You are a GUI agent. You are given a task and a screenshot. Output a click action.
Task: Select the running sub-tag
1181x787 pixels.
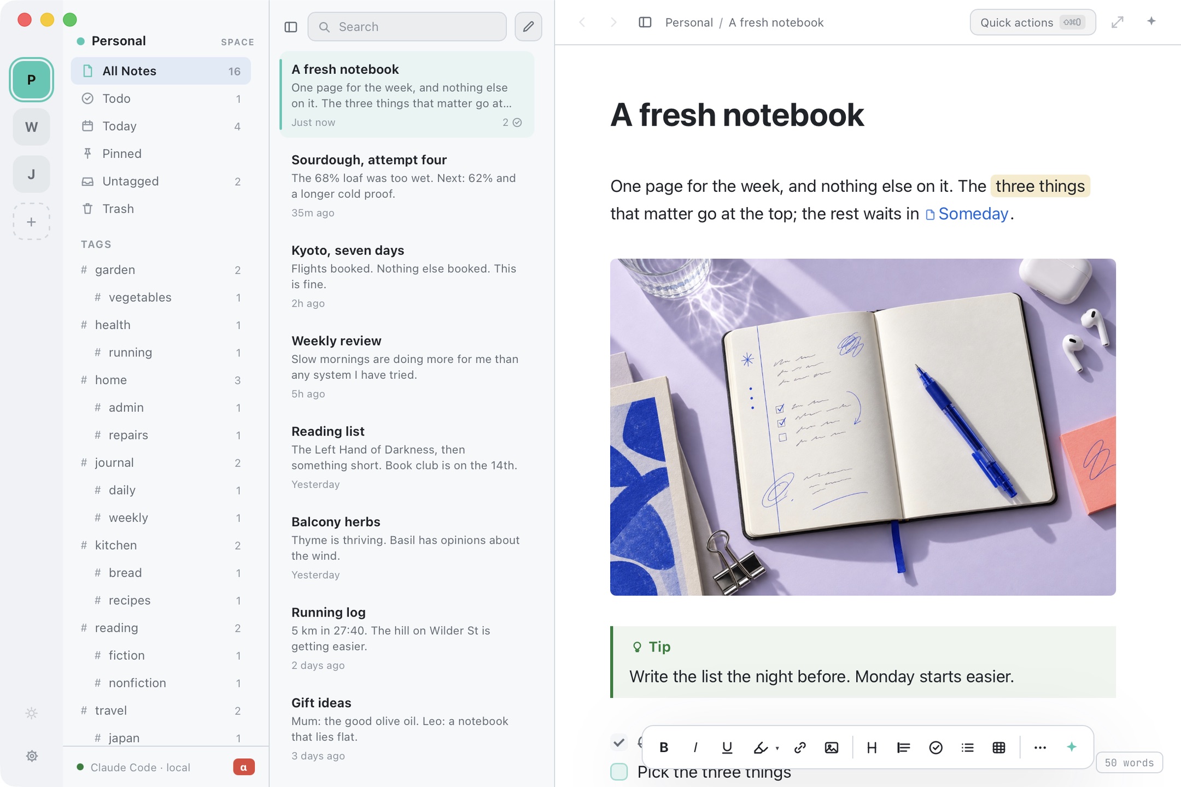(161, 353)
